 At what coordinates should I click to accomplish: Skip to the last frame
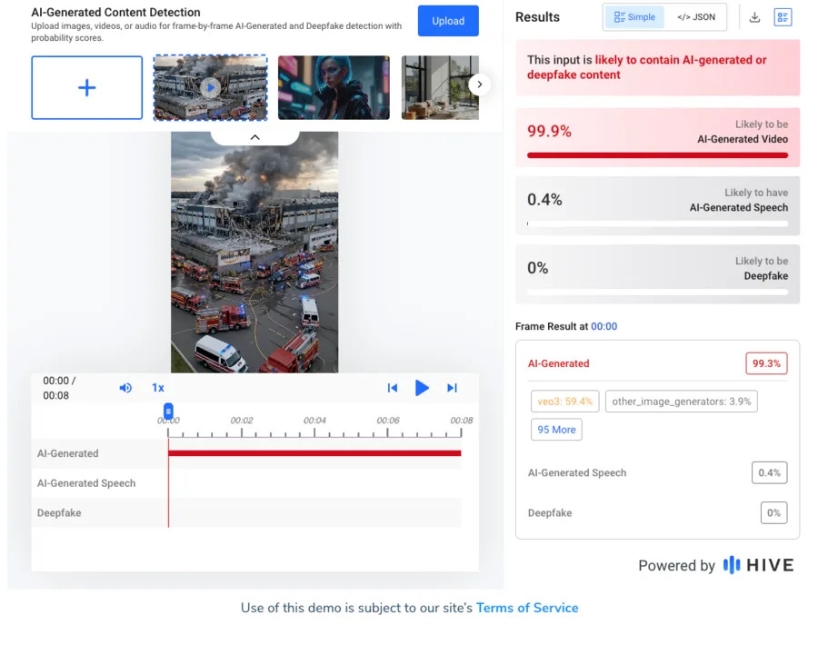pyautogui.click(x=452, y=388)
